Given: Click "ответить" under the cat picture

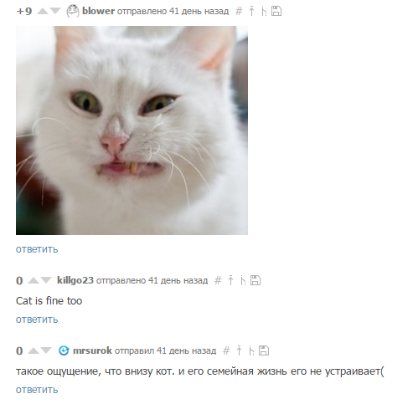Looking at the screenshot, I should point(37,249).
